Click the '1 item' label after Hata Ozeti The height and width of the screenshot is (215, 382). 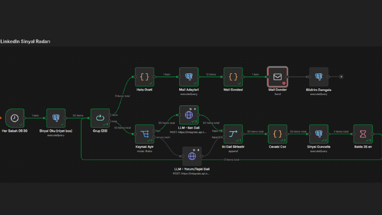167,74
